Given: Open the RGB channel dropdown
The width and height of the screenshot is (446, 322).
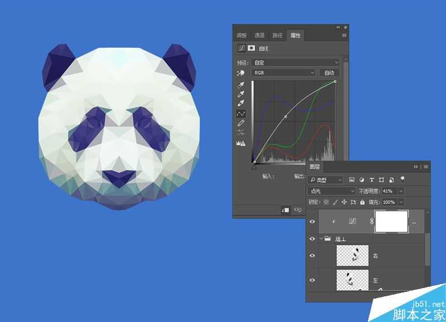Looking at the screenshot, I should [x=284, y=73].
